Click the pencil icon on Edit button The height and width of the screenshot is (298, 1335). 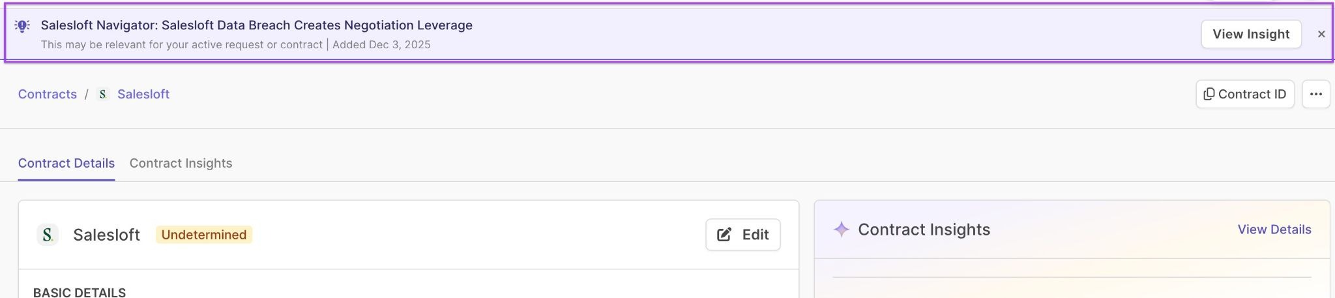coord(724,235)
